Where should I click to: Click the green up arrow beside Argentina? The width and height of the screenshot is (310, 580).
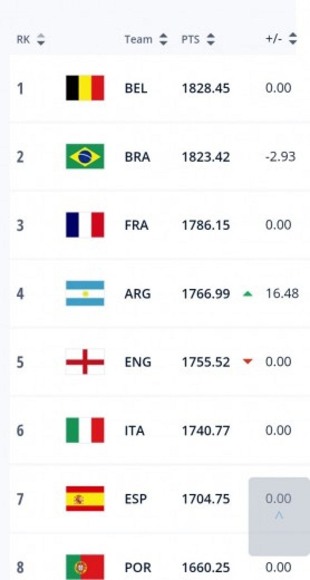[x=248, y=294]
